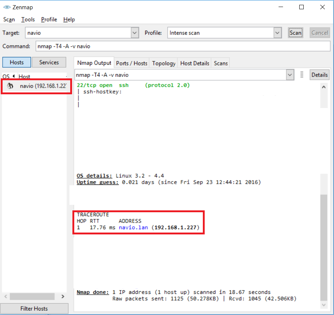334x315 pixels.
Task: Click the output scrollbar up arrow
Action: 324,87
